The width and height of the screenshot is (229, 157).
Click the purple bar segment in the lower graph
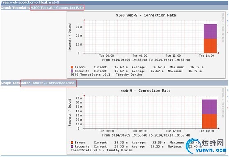[209, 107]
